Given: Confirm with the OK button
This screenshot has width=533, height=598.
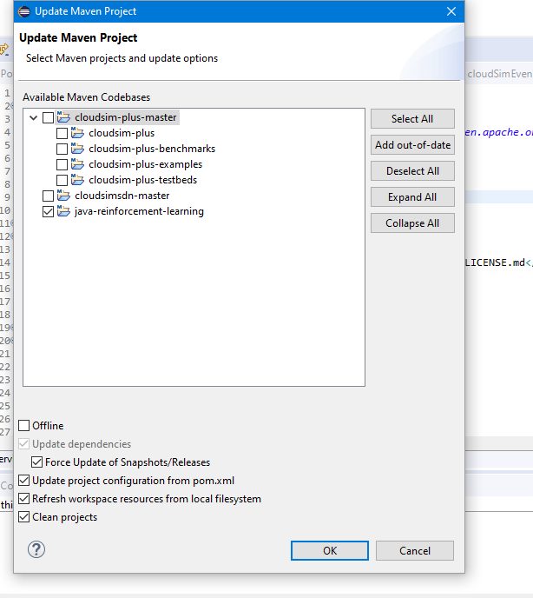Looking at the screenshot, I should pos(330,550).
